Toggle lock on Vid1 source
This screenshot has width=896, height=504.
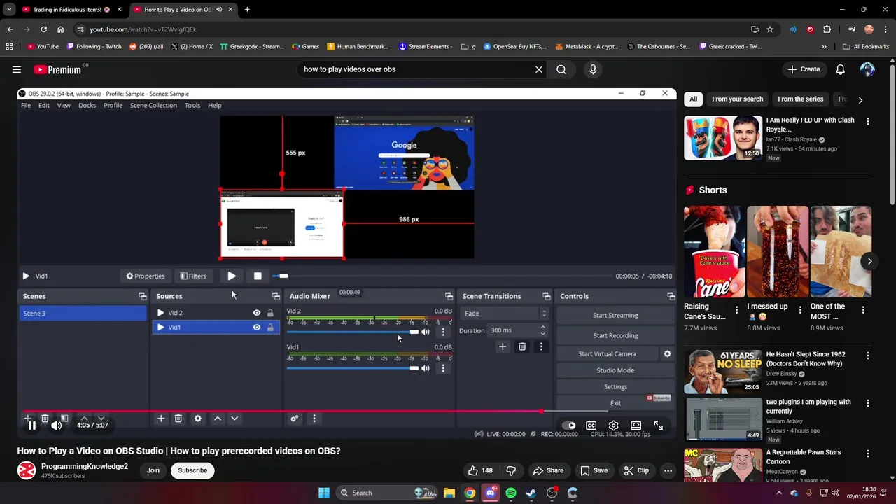pyautogui.click(x=270, y=327)
